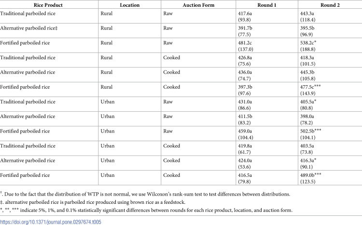Click the 459.0a Round 1 value
Image resolution: width=362 pixels, height=225 pixels.
coord(245,131)
